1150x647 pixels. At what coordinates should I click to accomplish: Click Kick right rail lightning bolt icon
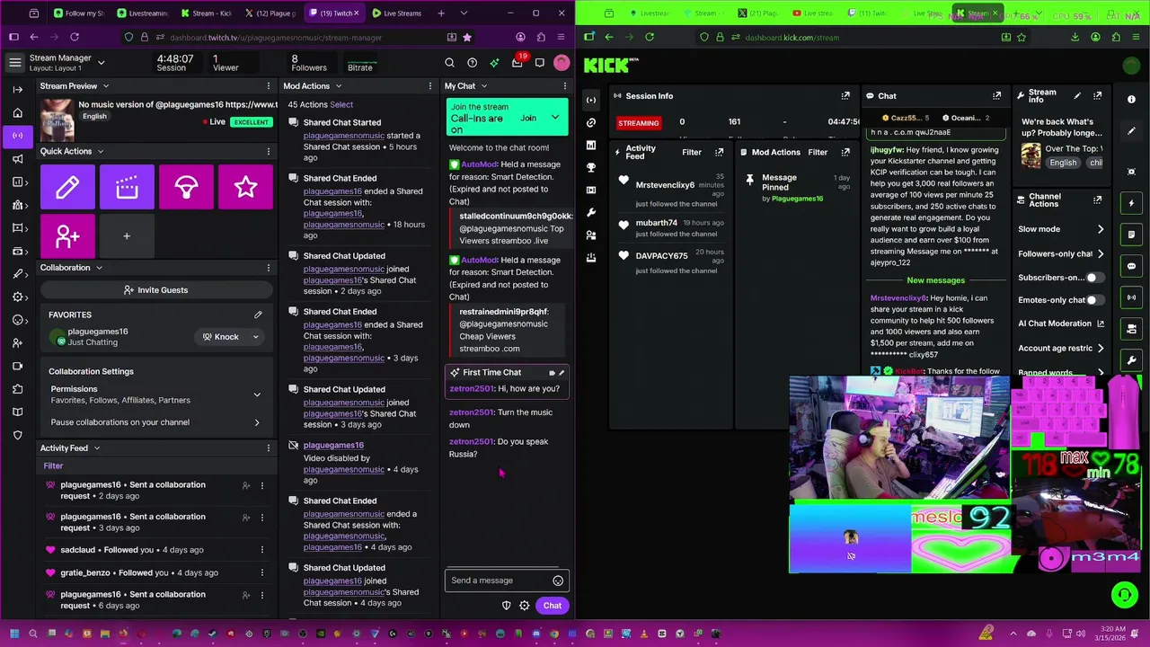[1131, 203]
